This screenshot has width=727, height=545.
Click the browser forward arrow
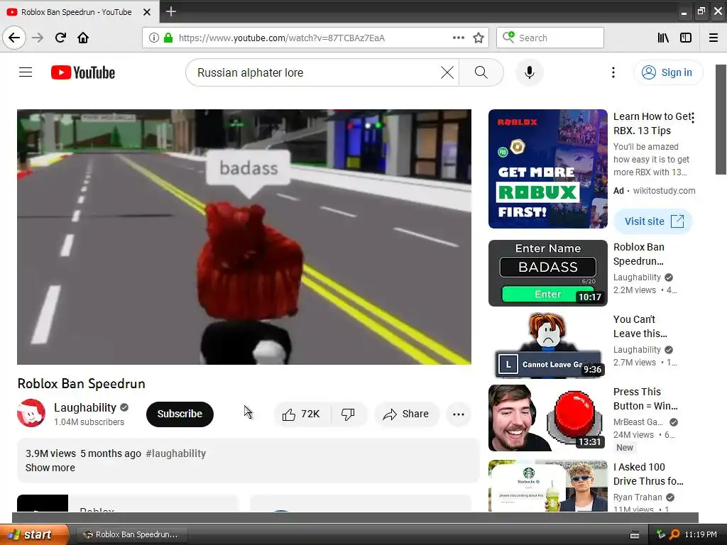pos(38,38)
